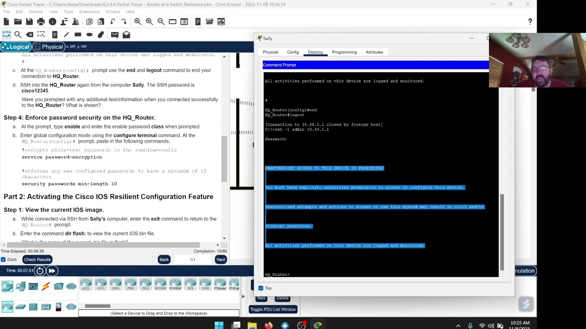Screen dimensions: 586x329
Task: Click the Undo arrow
Action: [113, 21]
